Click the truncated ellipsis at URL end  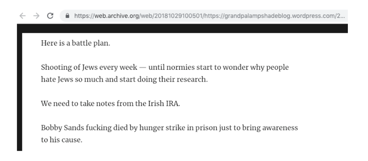(343, 17)
